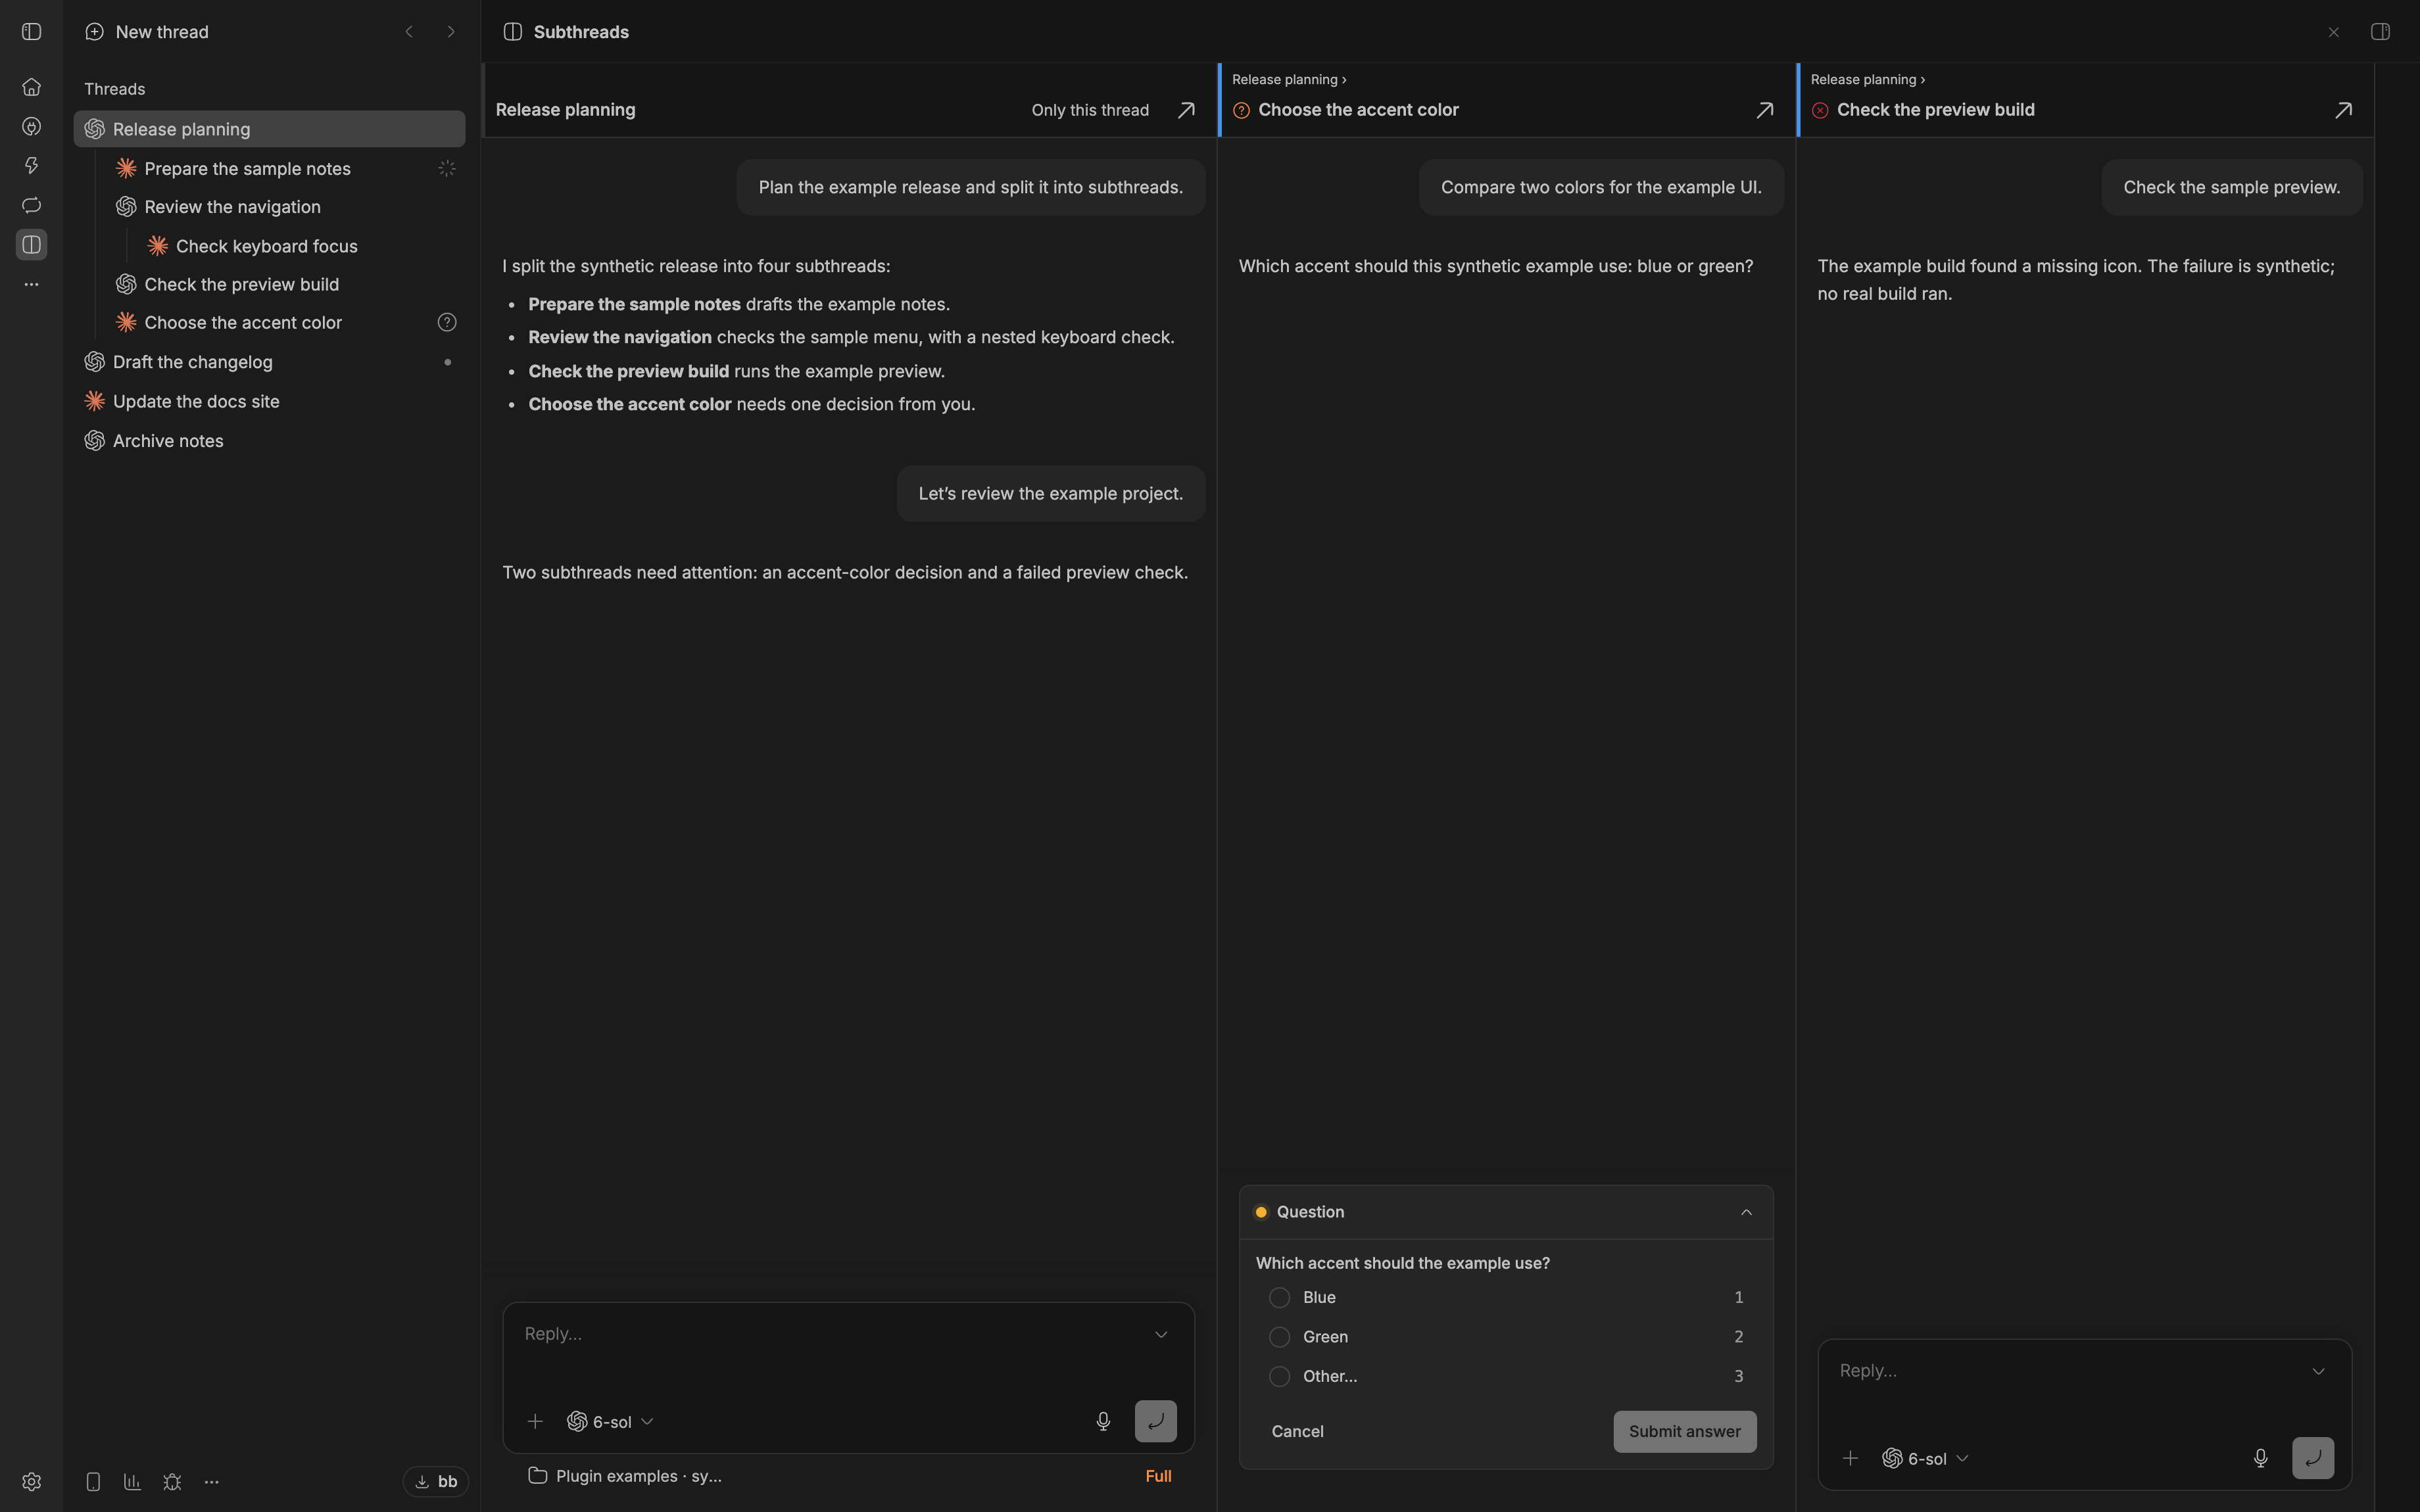Cancel the accent color question
Screen dimensions: 2420x1512
(1297, 1431)
